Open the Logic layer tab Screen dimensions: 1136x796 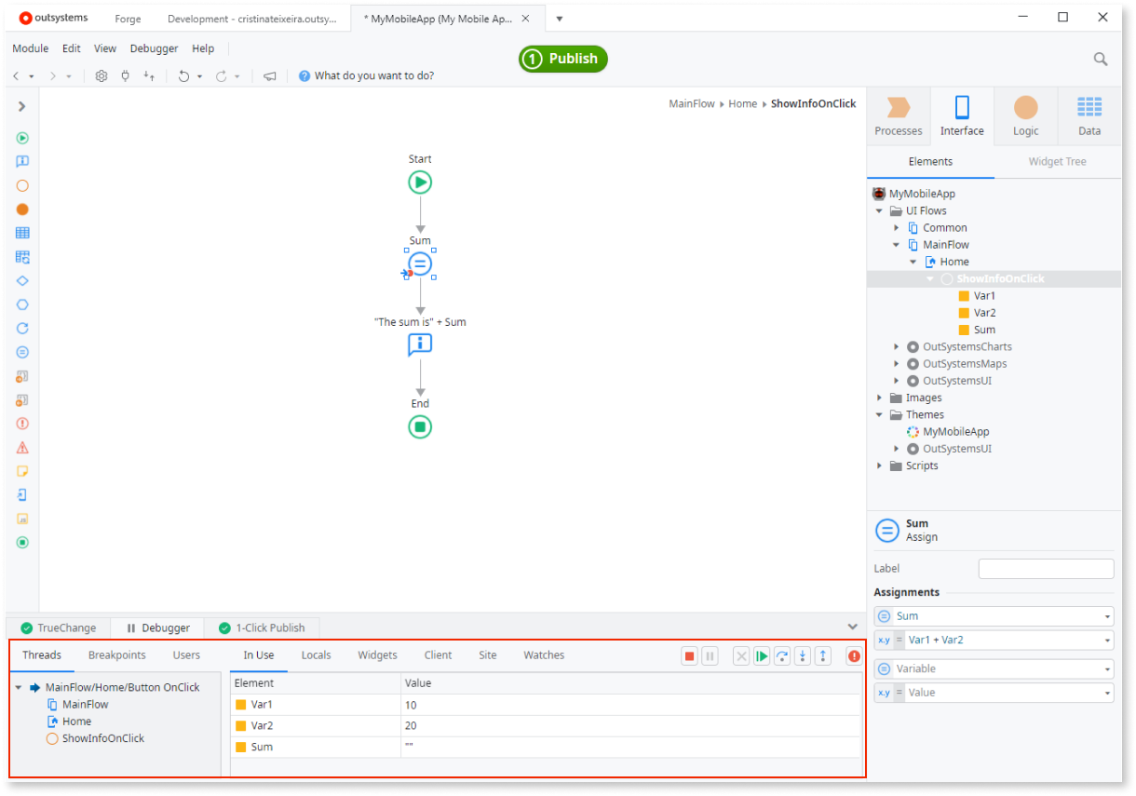click(1025, 116)
